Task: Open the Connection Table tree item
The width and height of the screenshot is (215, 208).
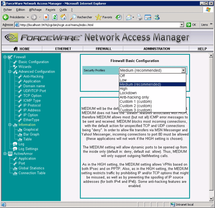Action: click(32, 173)
